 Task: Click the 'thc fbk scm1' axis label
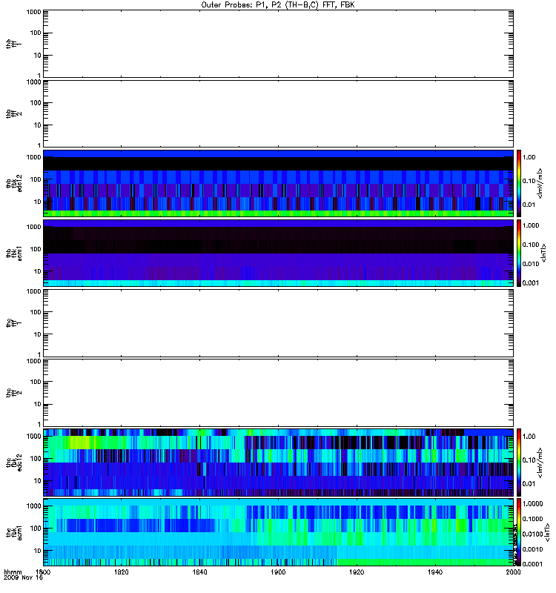(x=13, y=532)
